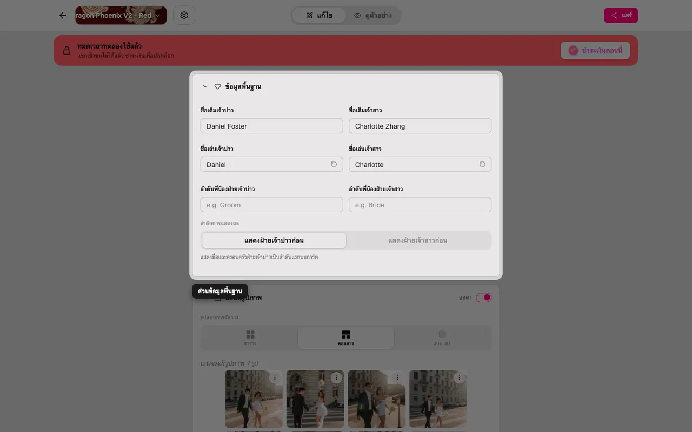Screen dimensions: 692x432
Task: Open options menu on fourth gallery photo
Action: (460, 377)
